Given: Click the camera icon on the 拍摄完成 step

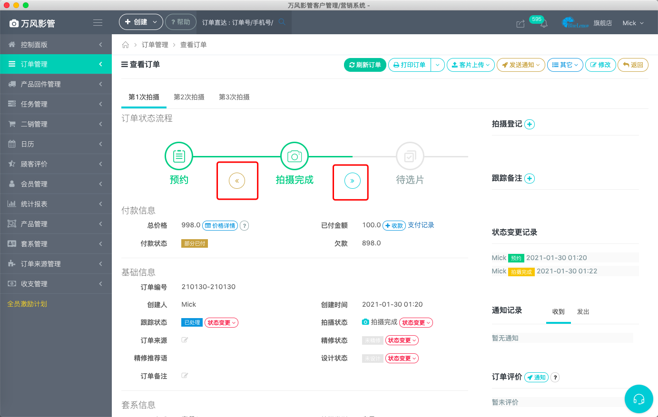Looking at the screenshot, I should point(294,155).
